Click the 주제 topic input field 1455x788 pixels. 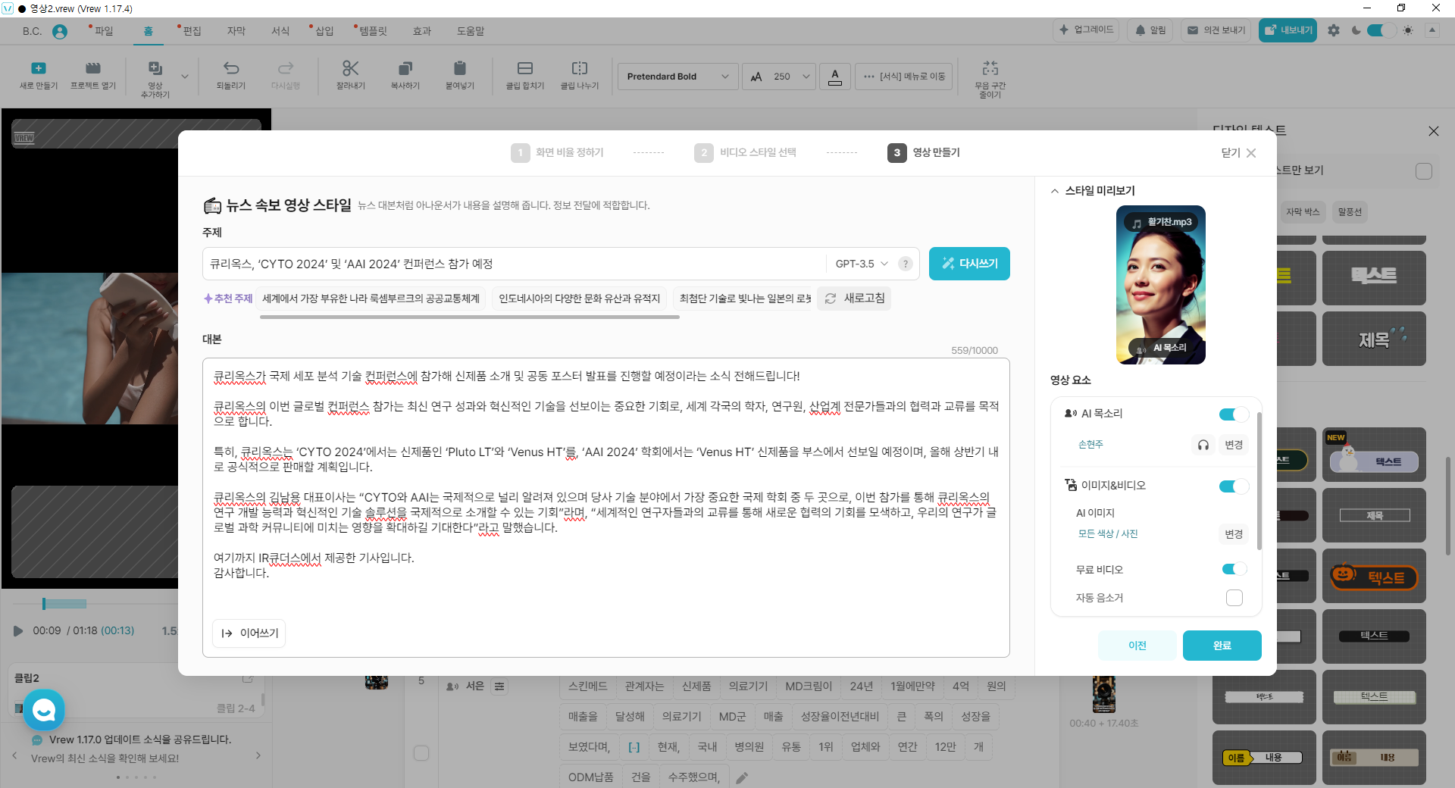[515, 264]
